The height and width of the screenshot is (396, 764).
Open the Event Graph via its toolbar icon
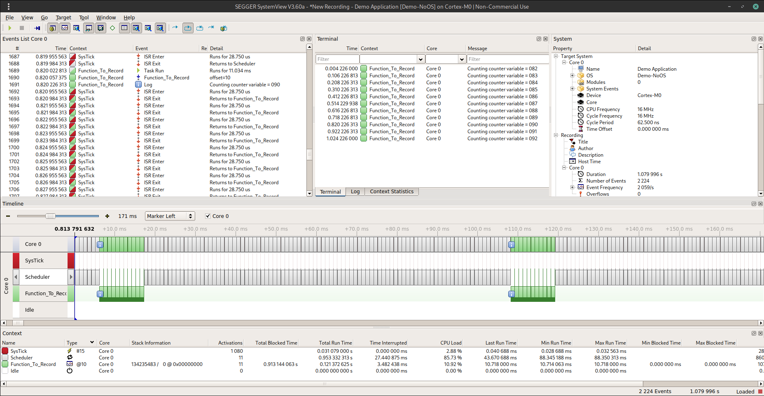(65, 28)
